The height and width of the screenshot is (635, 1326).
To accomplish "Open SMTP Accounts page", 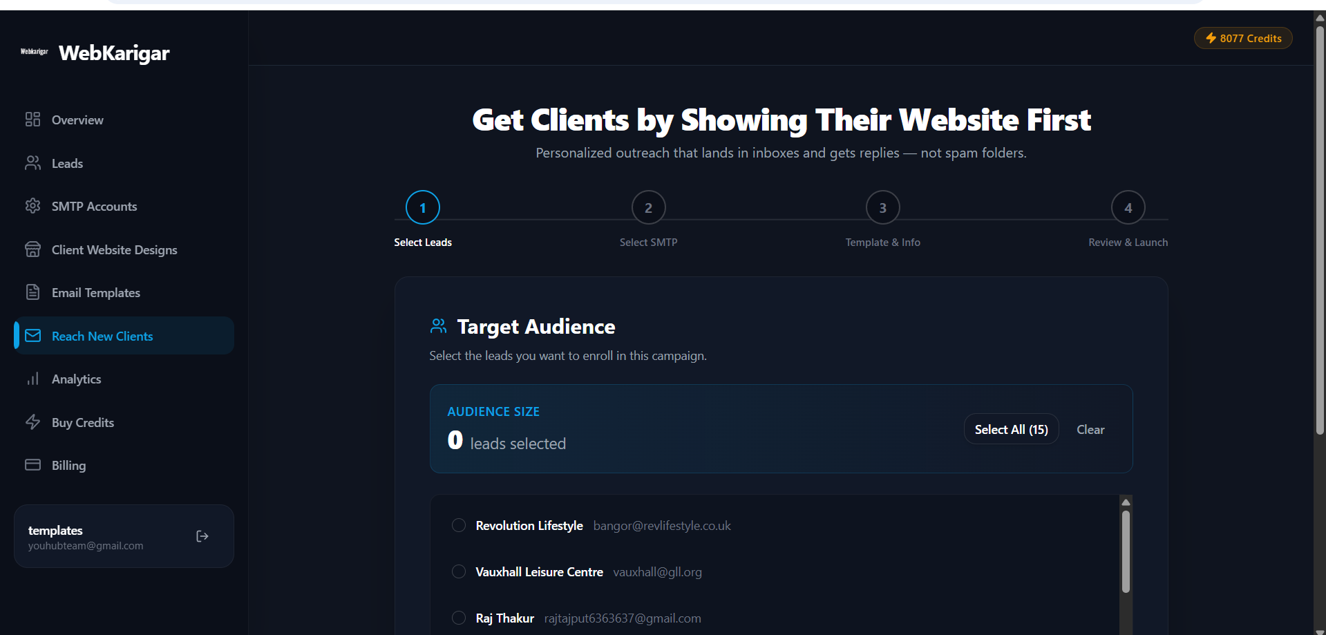I will pyautogui.click(x=124, y=206).
